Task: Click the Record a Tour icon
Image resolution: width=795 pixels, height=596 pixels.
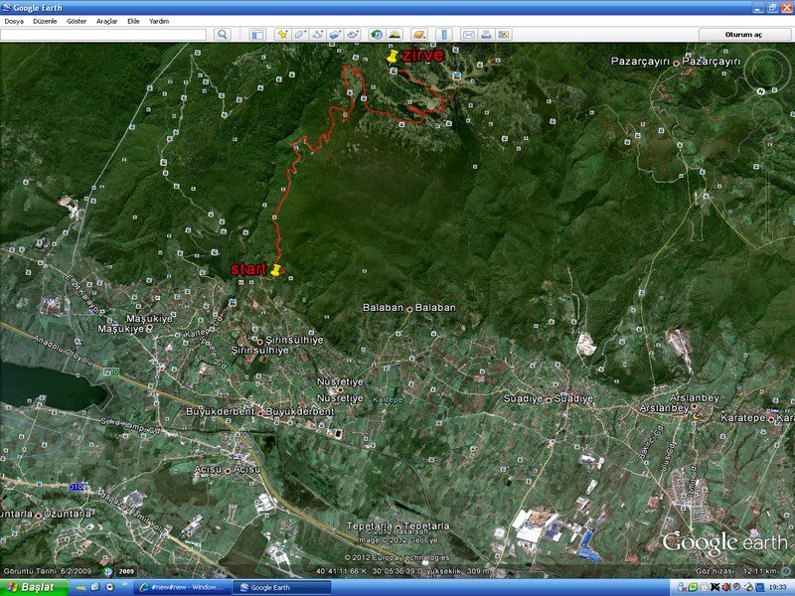Action: tap(353, 34)
